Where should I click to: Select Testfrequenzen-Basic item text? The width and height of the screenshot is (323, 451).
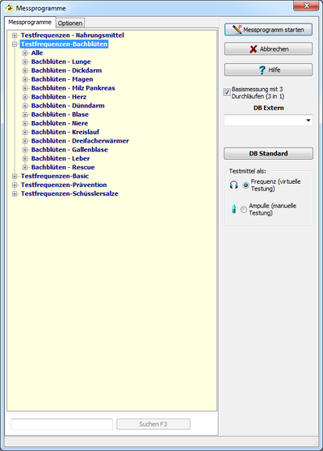click(55, 176)
